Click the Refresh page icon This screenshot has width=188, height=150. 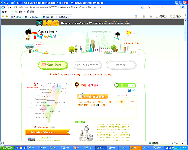tap(146, 7)
